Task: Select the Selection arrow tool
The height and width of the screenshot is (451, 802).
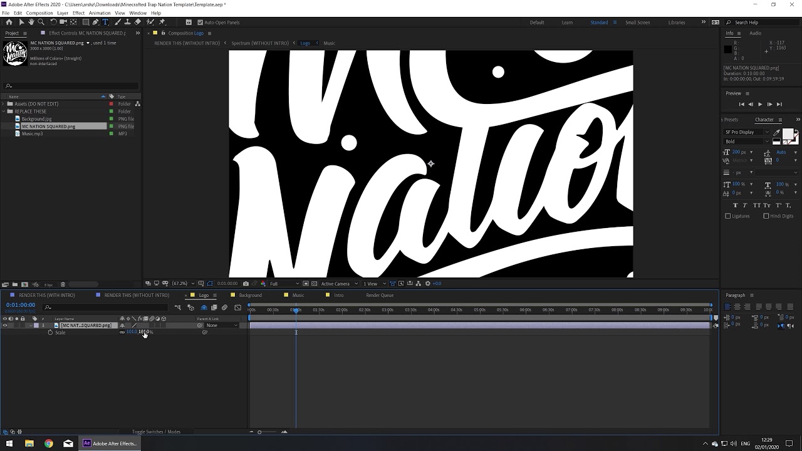Action: point(21,22)
